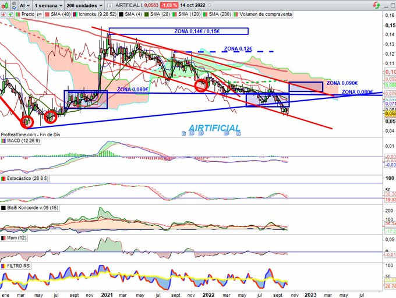Open SMA (120) indicator settings
Screen dimensions: 396x298
[189, 15]
